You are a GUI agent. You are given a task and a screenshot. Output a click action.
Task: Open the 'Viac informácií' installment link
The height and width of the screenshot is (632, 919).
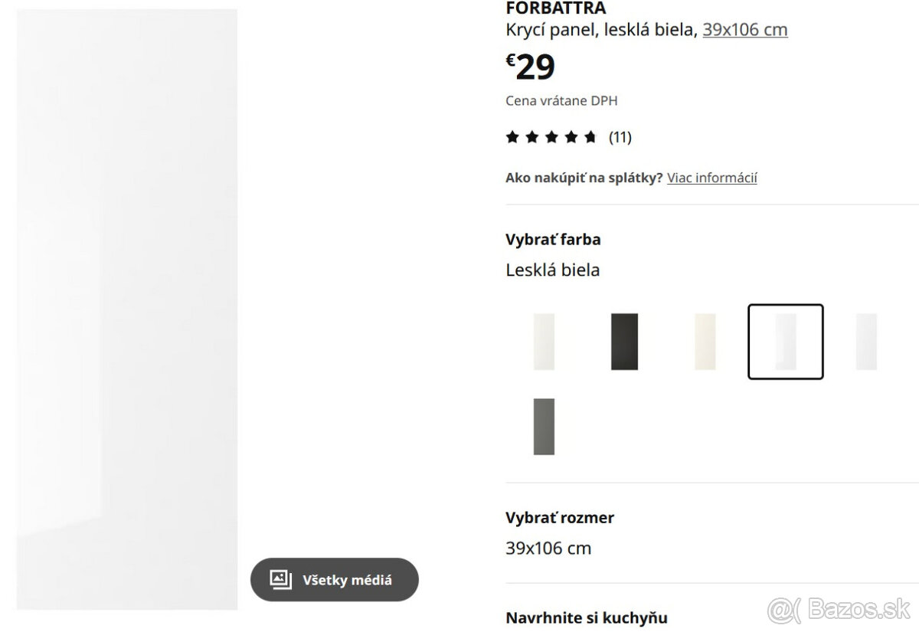[711, 177]
